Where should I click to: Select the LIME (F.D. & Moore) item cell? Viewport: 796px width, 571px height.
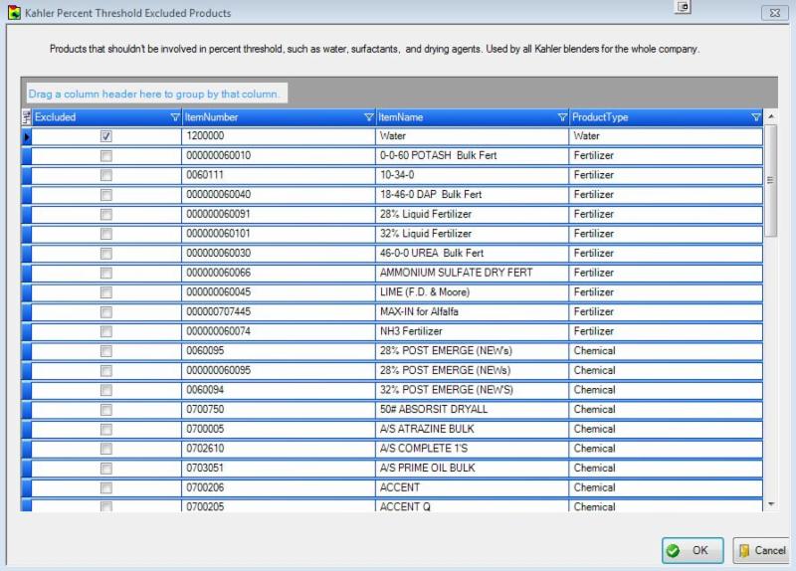[x=472, y=292]
